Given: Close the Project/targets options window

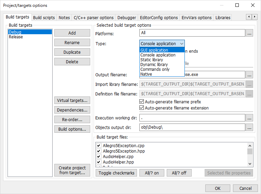Looking at the screenshot, I should (x=253, y=5).
